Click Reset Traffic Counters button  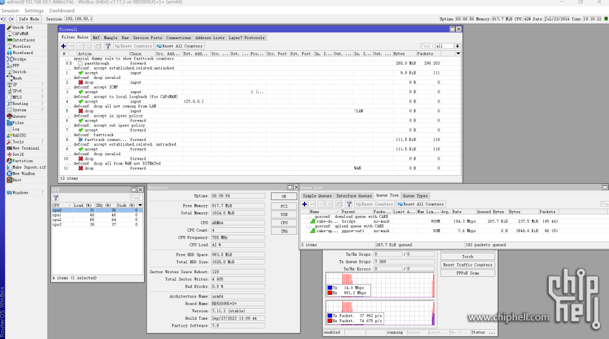(467, 265)
